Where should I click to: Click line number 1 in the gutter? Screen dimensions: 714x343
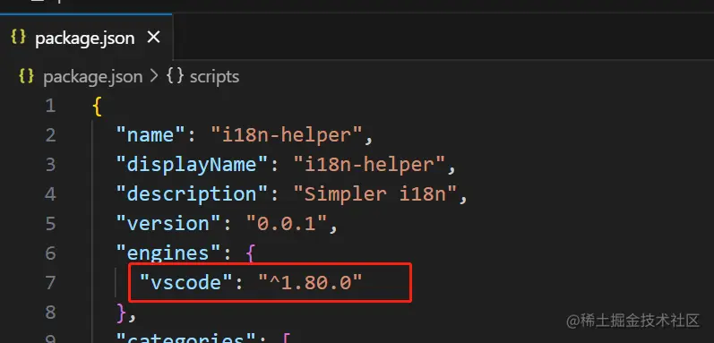point(50,106)
